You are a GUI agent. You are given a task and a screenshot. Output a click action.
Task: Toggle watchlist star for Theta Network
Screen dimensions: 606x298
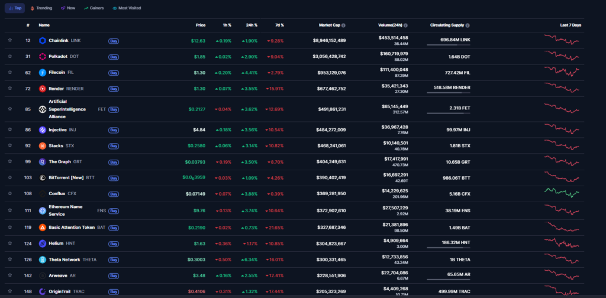10,259
